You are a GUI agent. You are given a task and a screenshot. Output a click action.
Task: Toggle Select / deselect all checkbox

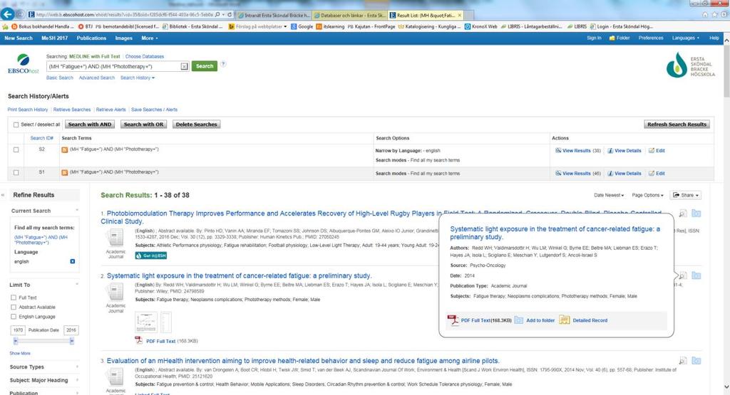coord(16,125)
